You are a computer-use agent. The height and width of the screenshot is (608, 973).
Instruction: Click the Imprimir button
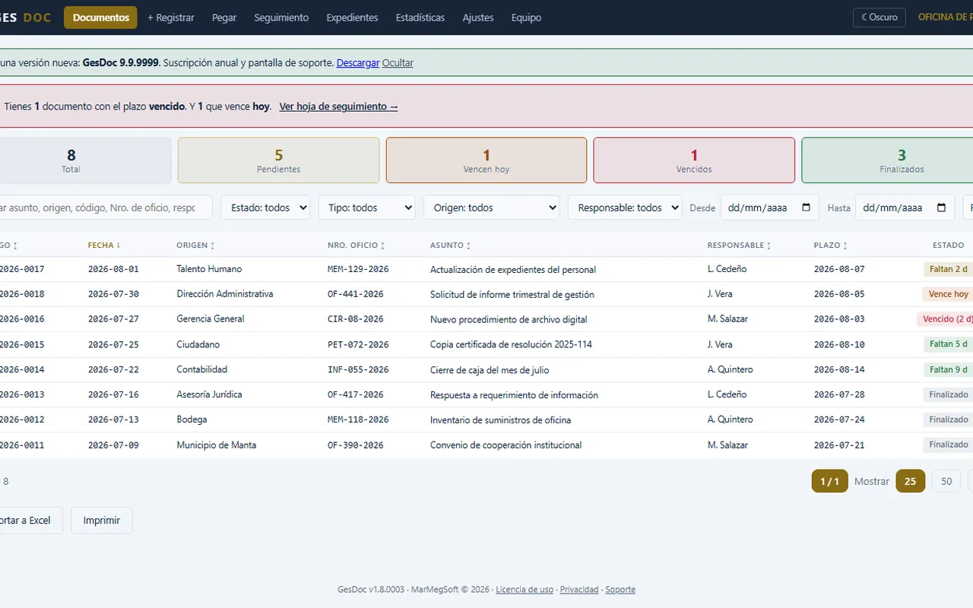coord(102,521)
